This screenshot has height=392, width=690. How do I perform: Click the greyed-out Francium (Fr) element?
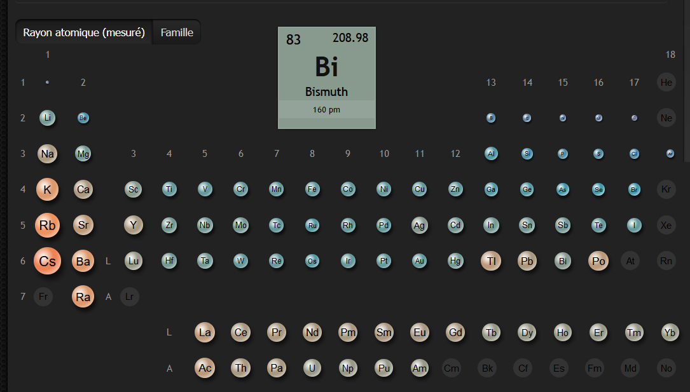[43, 297]
